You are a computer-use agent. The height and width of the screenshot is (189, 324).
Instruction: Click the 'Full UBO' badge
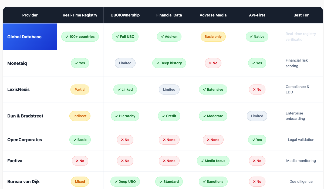125,37
